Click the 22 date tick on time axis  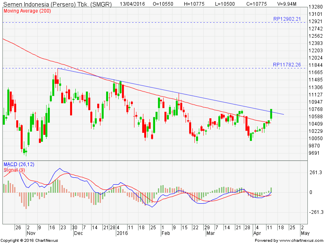(x=196, y=228)
